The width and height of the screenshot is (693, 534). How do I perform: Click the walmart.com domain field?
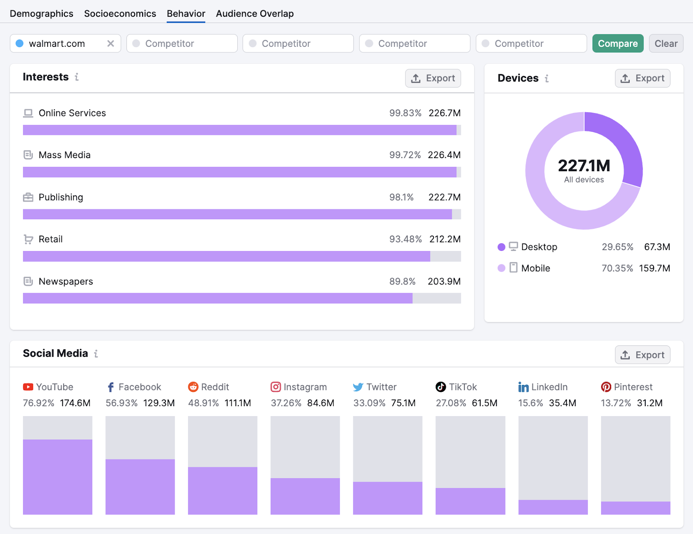(65, 43)
